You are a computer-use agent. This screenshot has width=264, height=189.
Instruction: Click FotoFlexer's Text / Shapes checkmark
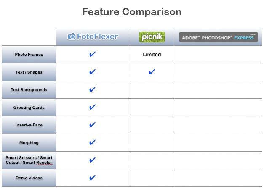coord(93,72)
